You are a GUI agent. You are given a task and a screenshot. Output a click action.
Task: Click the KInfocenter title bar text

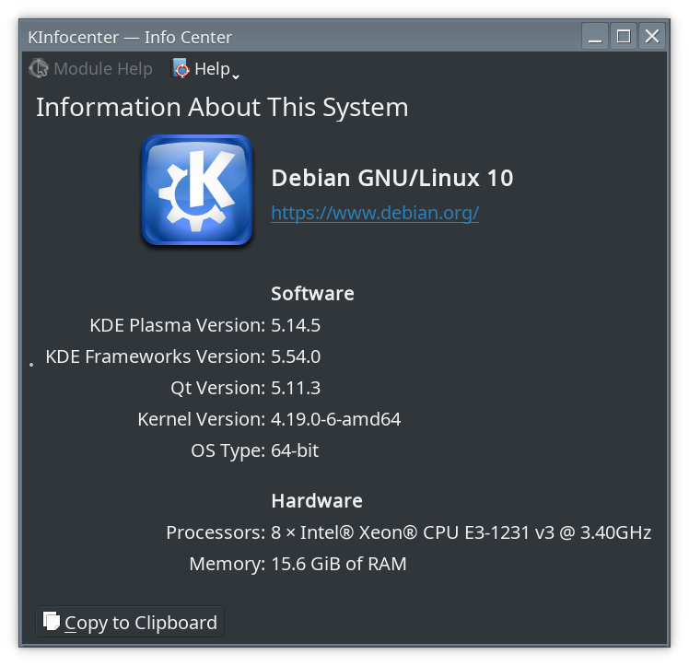130,38
